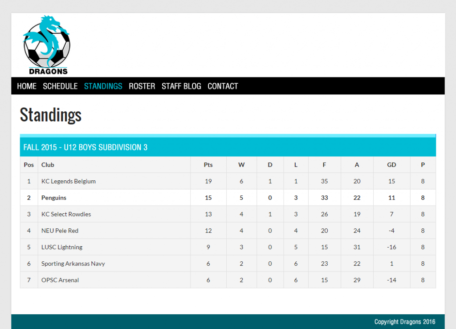Click KC Legends Belgium points value 19

click(208, 181)
